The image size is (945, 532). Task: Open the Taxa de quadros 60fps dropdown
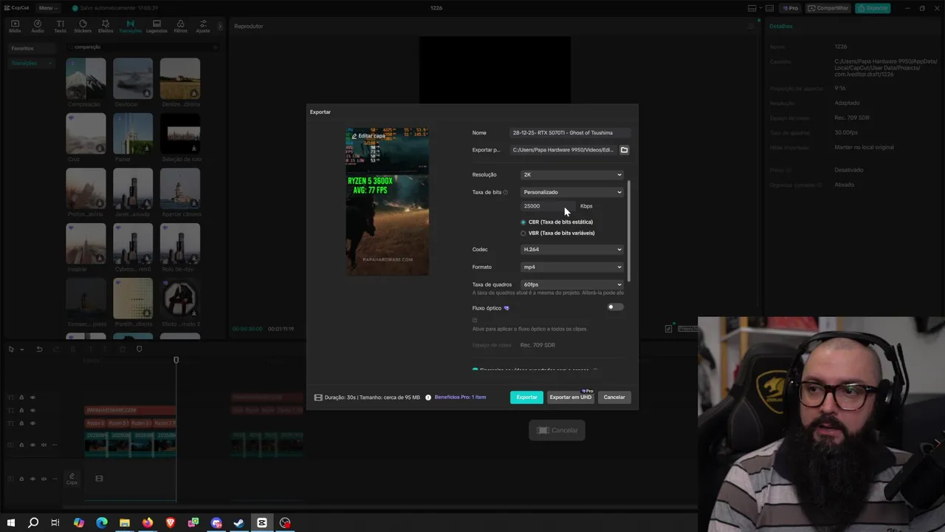pos(572,284)
